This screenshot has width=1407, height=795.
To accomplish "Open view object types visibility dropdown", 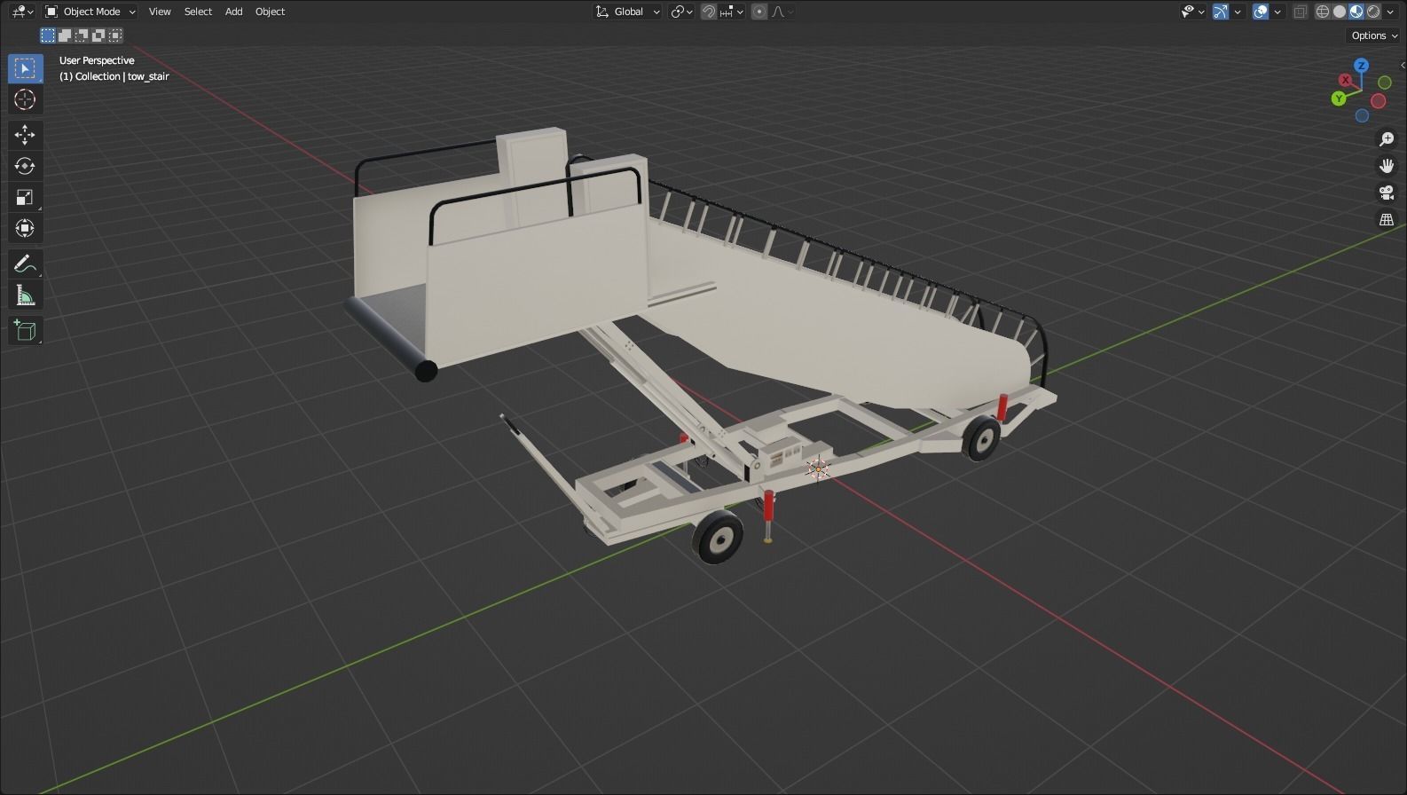I will pos(1193,12).
